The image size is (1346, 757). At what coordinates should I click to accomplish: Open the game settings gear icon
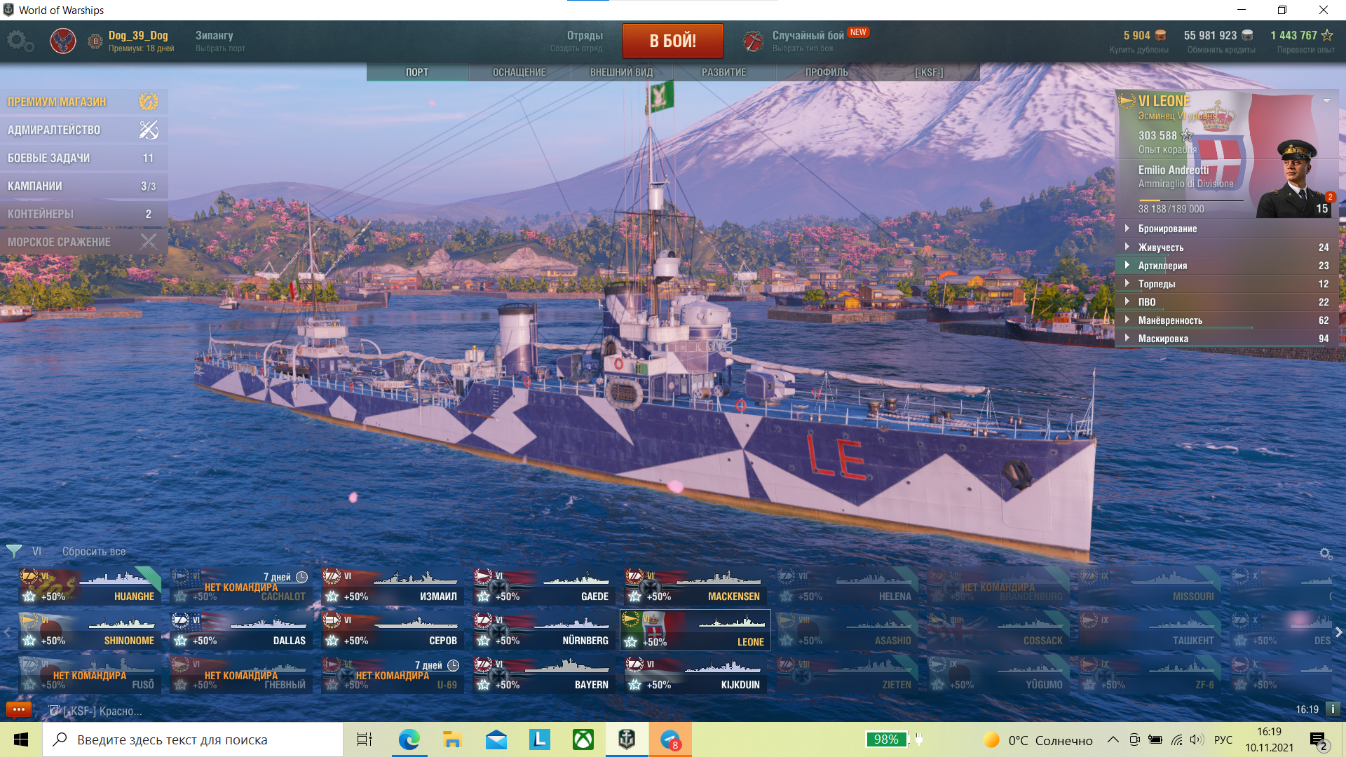tap(20, 41)
